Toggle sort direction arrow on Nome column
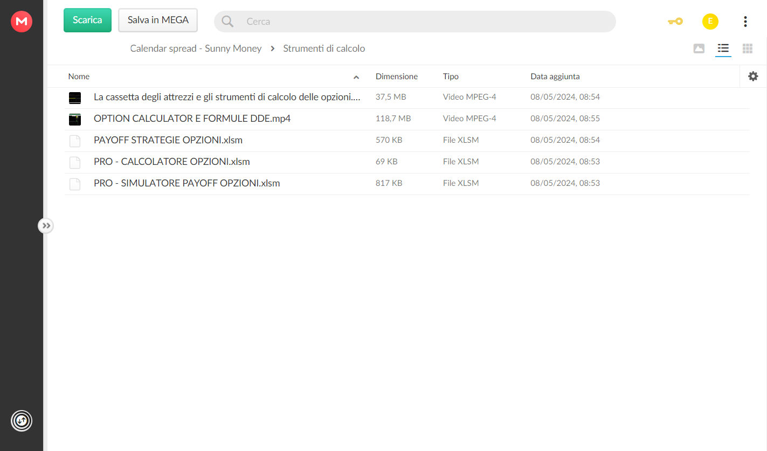The height and width of the screenshot is (451, 767). tap(356, 77)
